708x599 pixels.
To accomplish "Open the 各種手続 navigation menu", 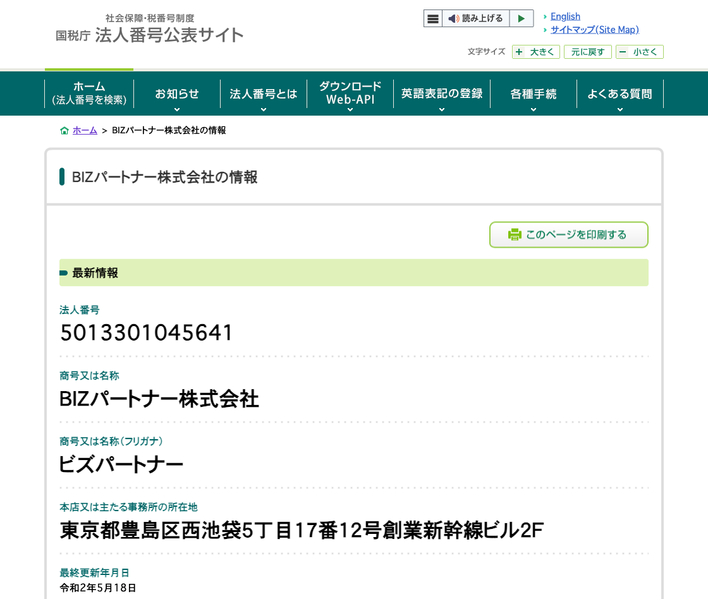I will click(534, 94).
